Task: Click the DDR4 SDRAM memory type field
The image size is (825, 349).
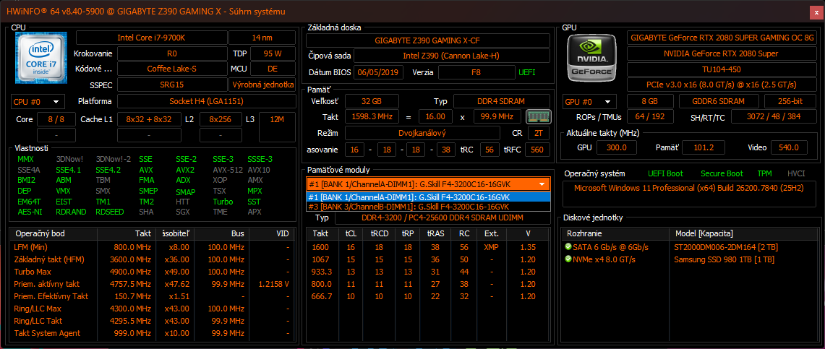Action: point(501,101)
